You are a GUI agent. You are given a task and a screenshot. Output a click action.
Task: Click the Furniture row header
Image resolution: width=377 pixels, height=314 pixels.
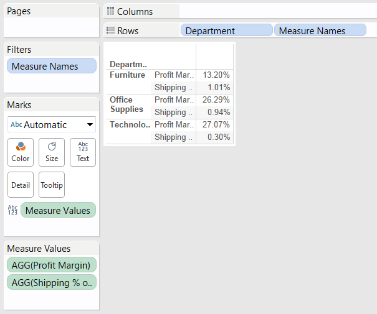(127, 75)
